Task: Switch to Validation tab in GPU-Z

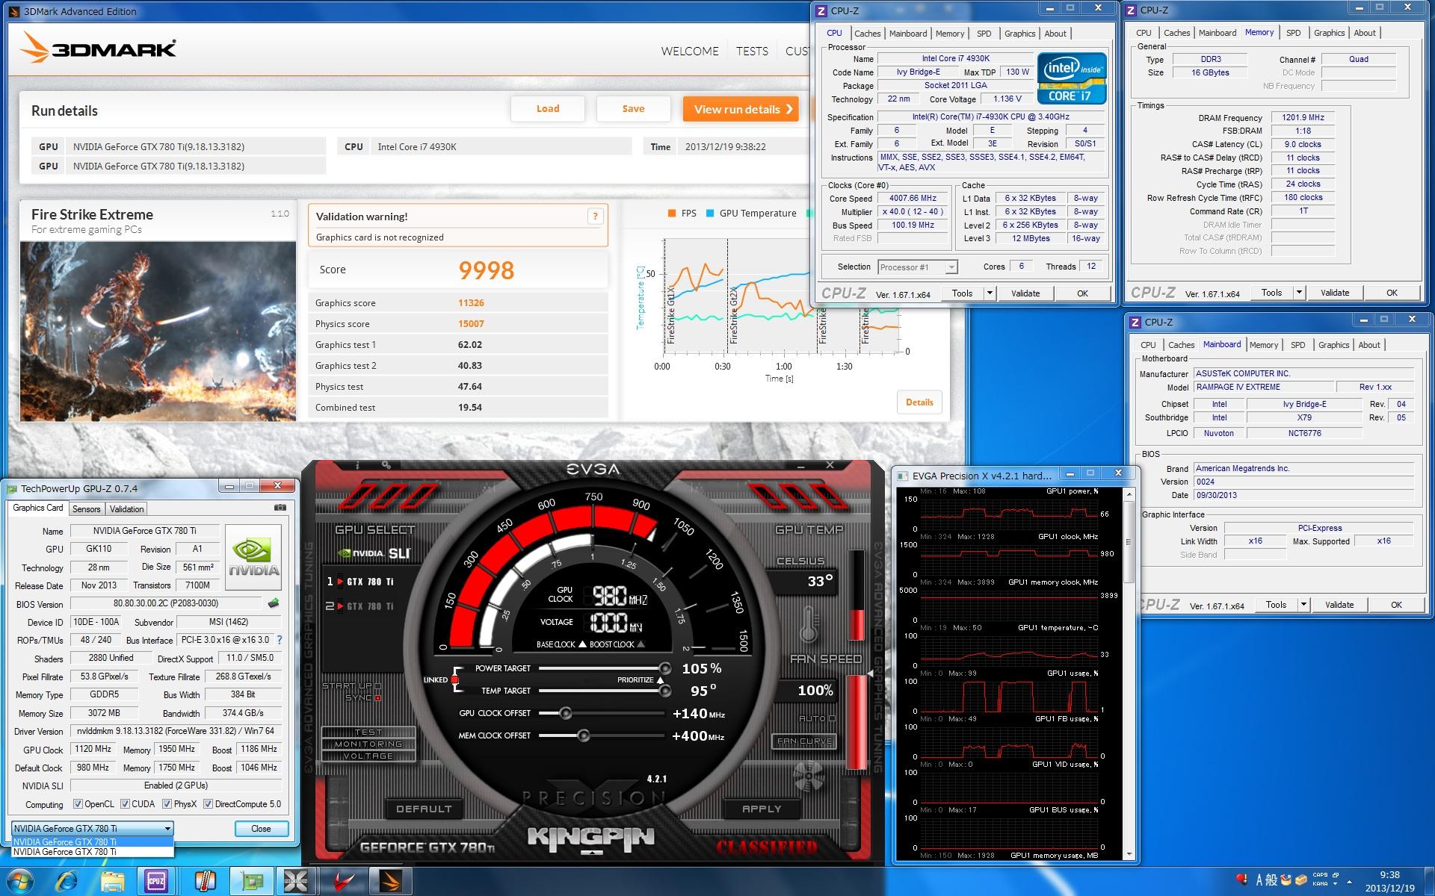Action: click(x=126, y=508)
